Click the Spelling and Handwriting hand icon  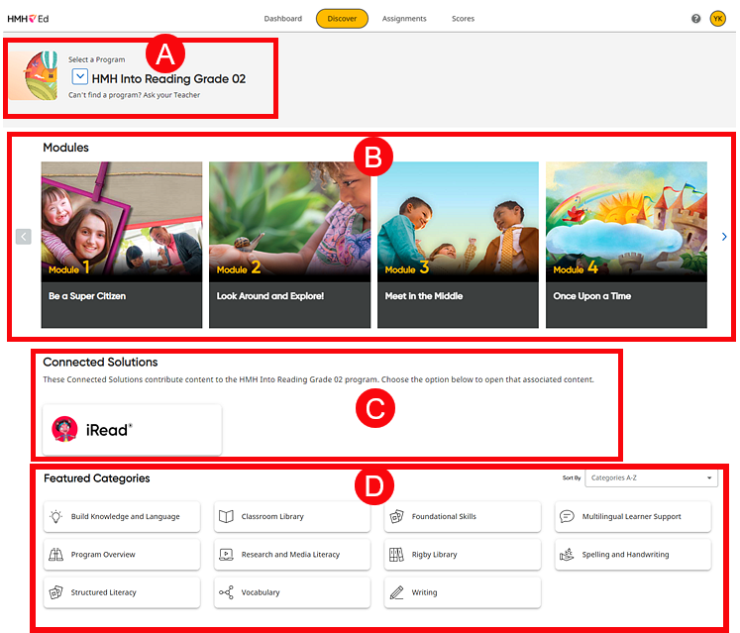point(567,554)
